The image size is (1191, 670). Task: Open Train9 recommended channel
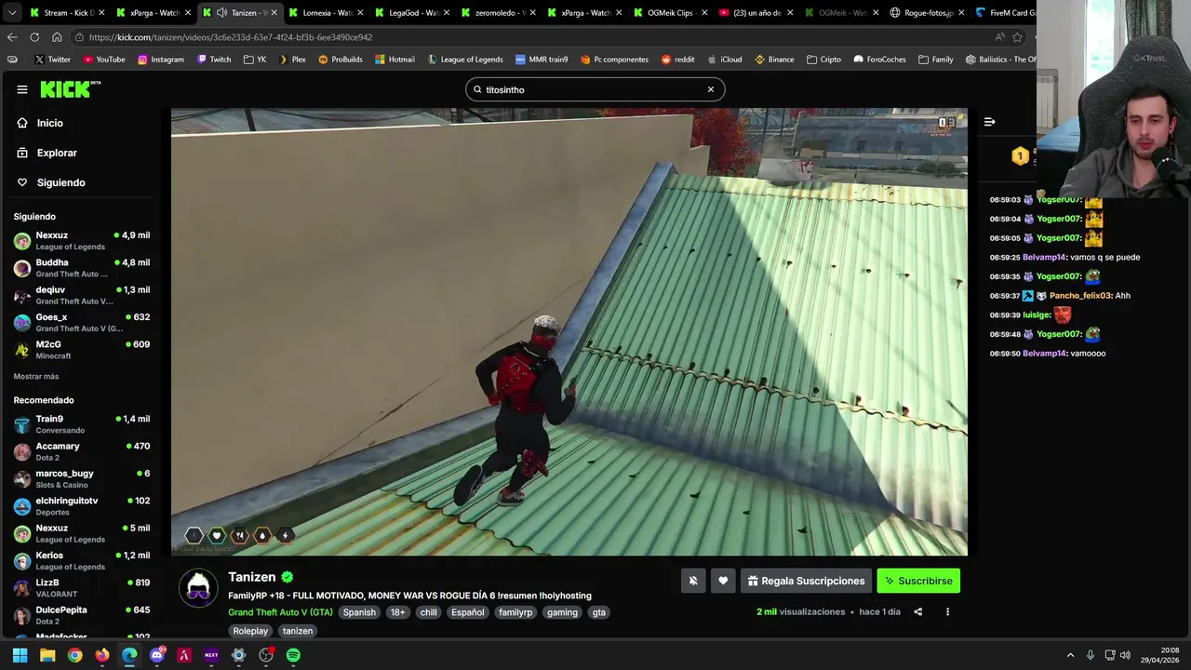[82, 424]
